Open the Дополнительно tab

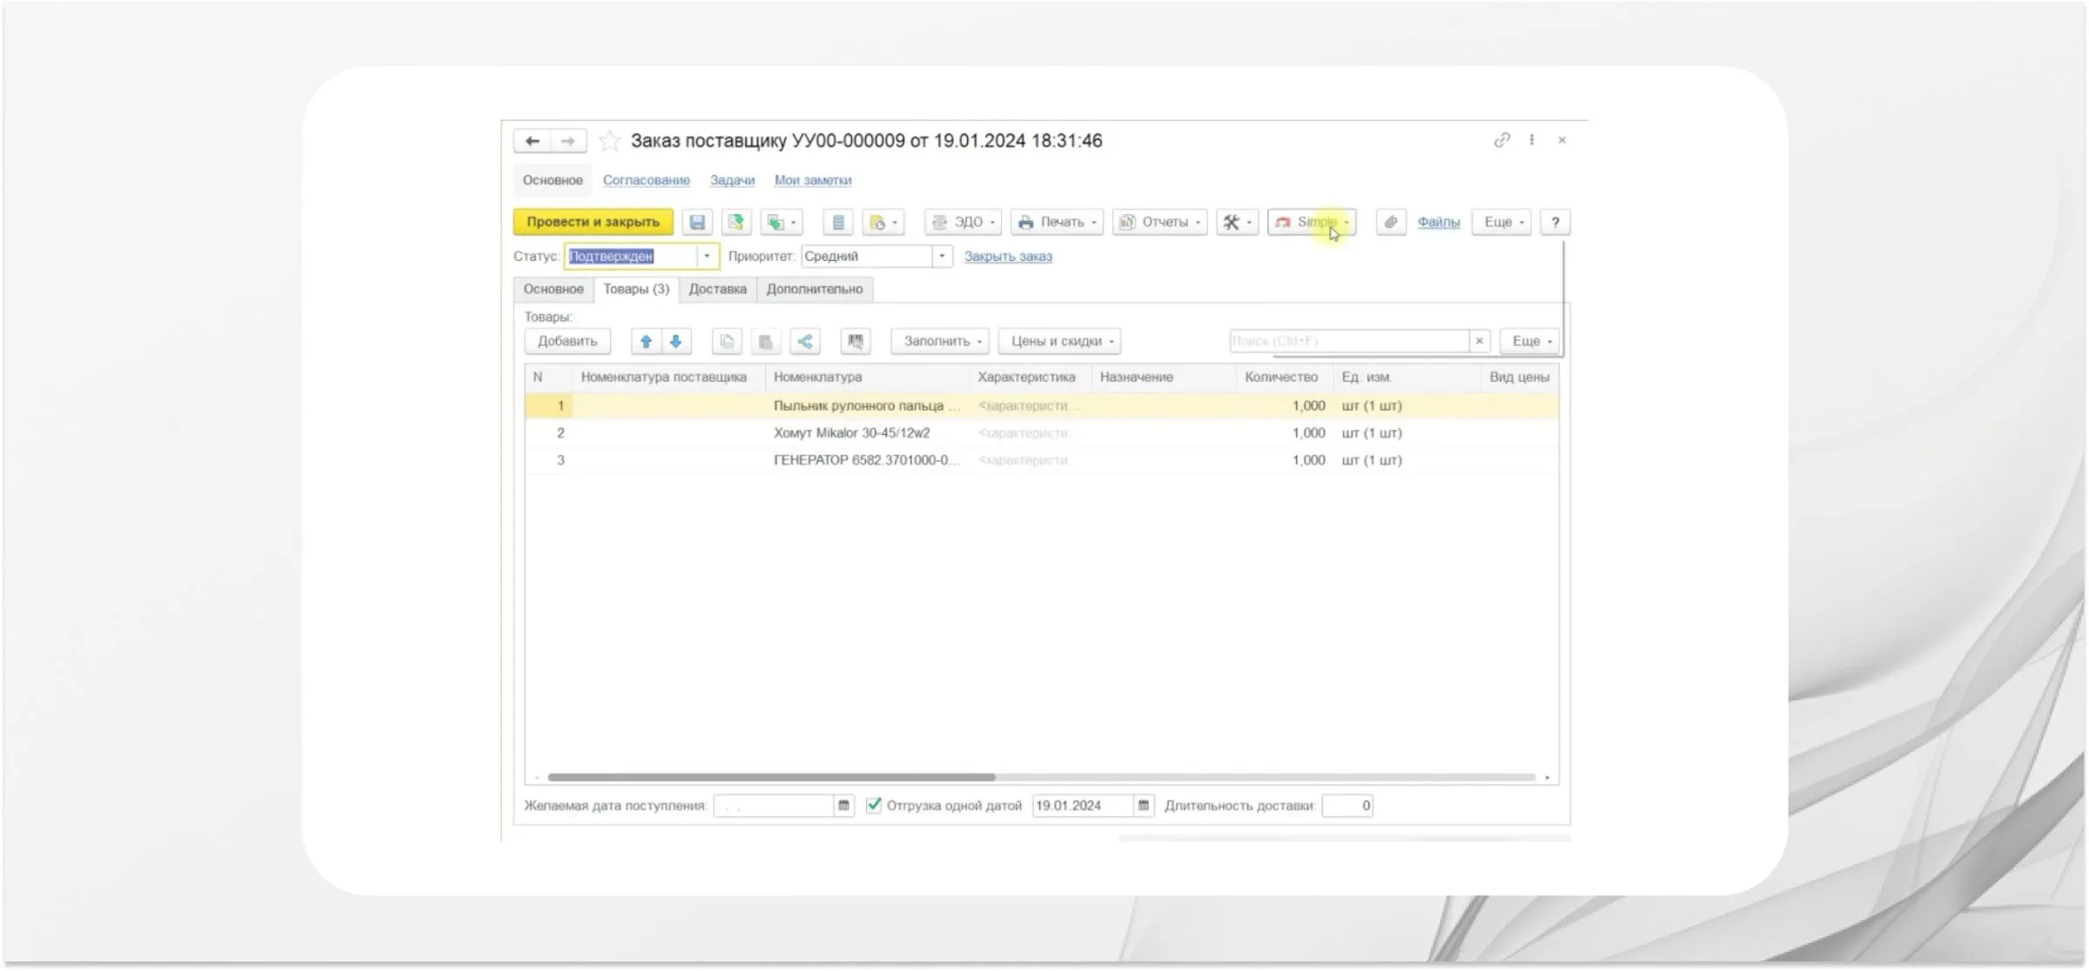[815, 289]
